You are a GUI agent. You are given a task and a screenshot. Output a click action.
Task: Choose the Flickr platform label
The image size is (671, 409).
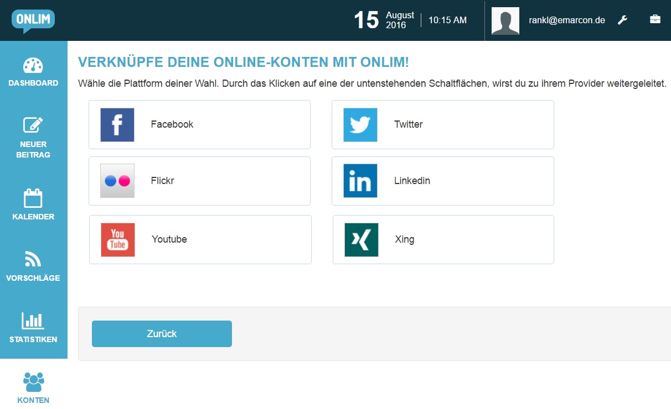163,181
